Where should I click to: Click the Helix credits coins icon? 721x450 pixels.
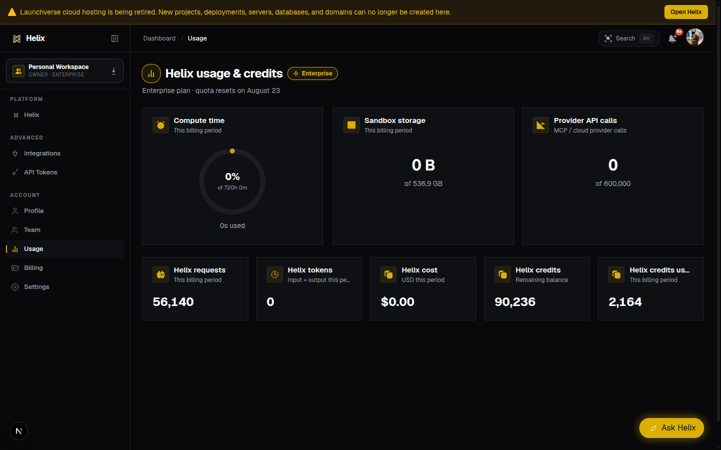[503, 274]
